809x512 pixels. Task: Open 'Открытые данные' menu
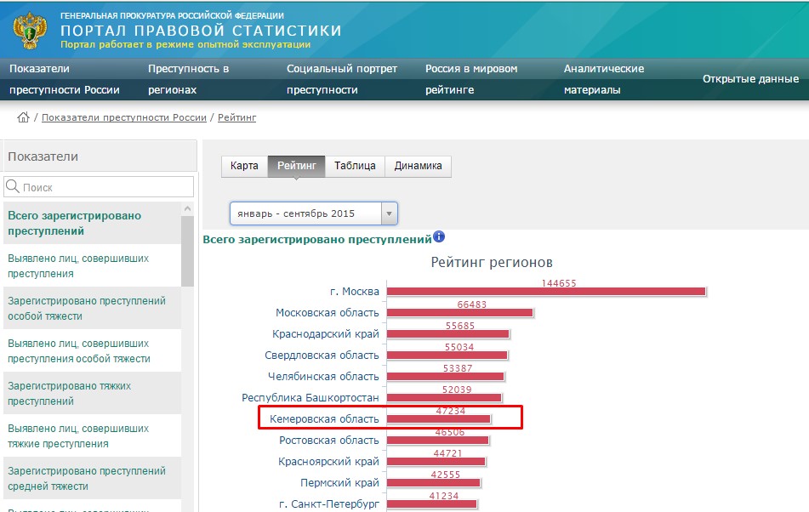click(x=750, y=79)
